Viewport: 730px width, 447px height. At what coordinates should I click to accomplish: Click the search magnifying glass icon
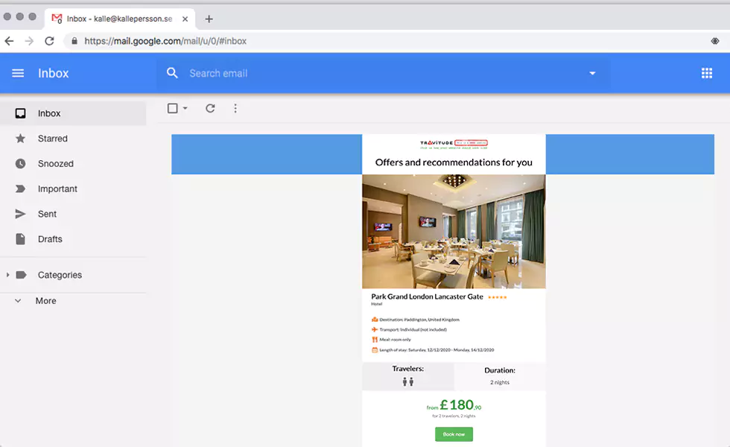point(172,73)
